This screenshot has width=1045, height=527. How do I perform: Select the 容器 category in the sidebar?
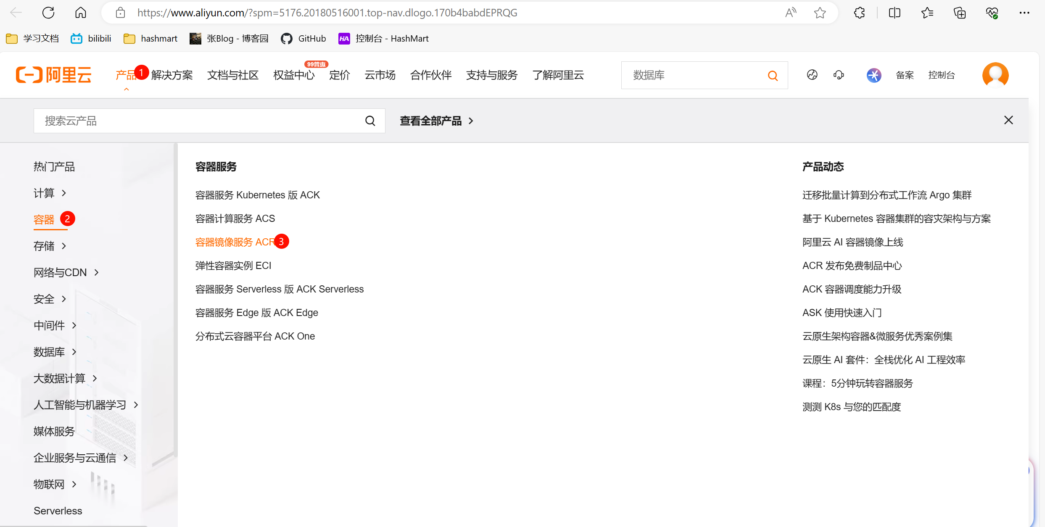(x=43, y=219)
